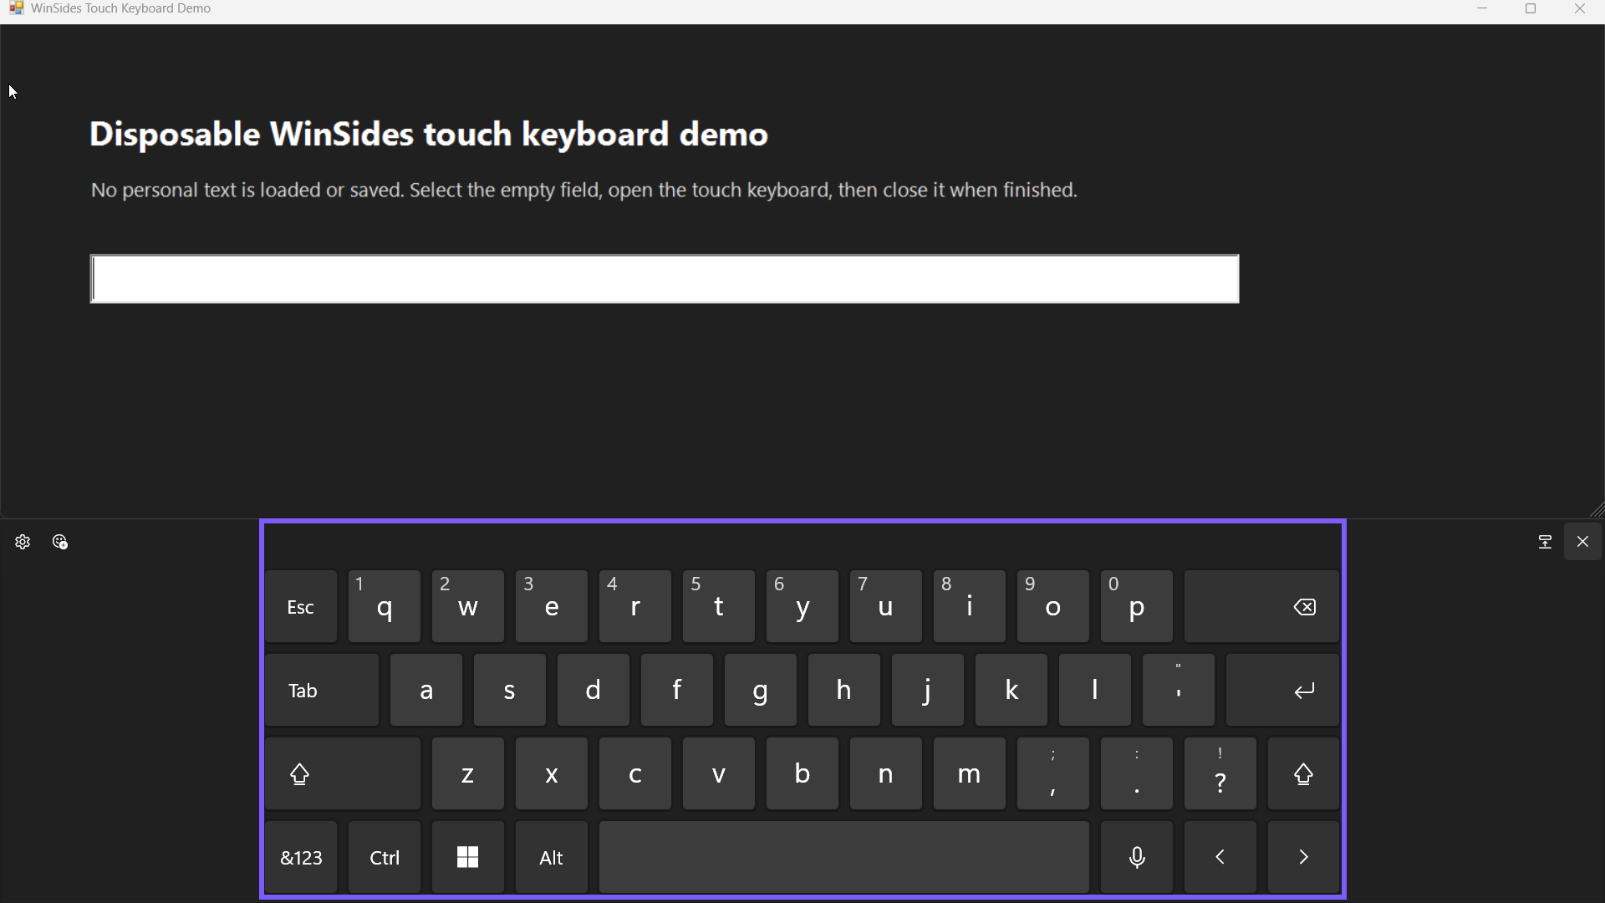Tap the Enter key on touch keyboard

[1283, 691]
